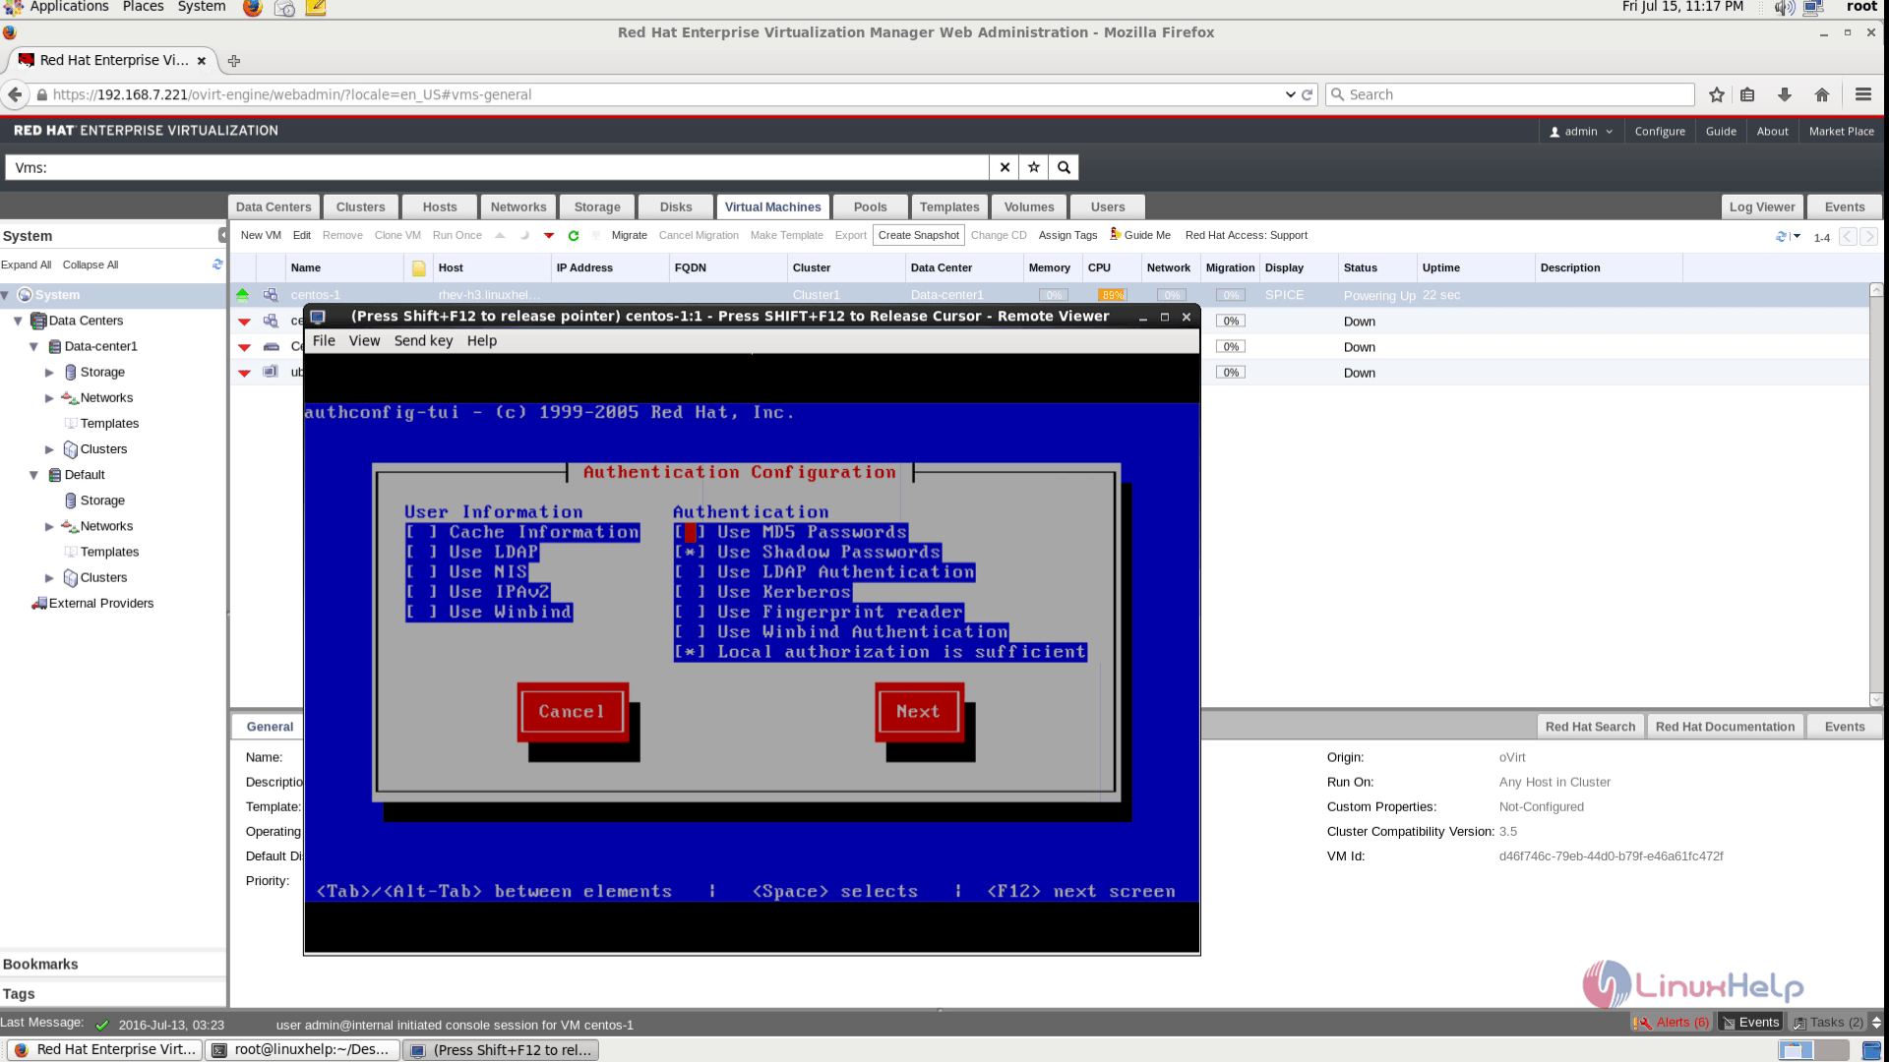The height and width of the screenshot is (1062, 1889).
Task: Go to Firefox home page icon
Action: pos(1822,94)
